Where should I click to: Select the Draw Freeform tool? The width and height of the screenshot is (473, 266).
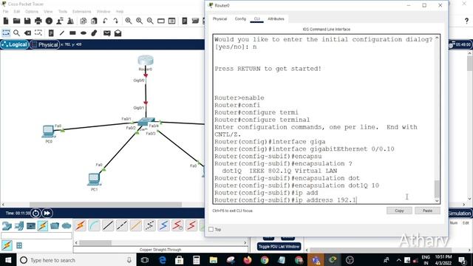(x=94, y=33)
